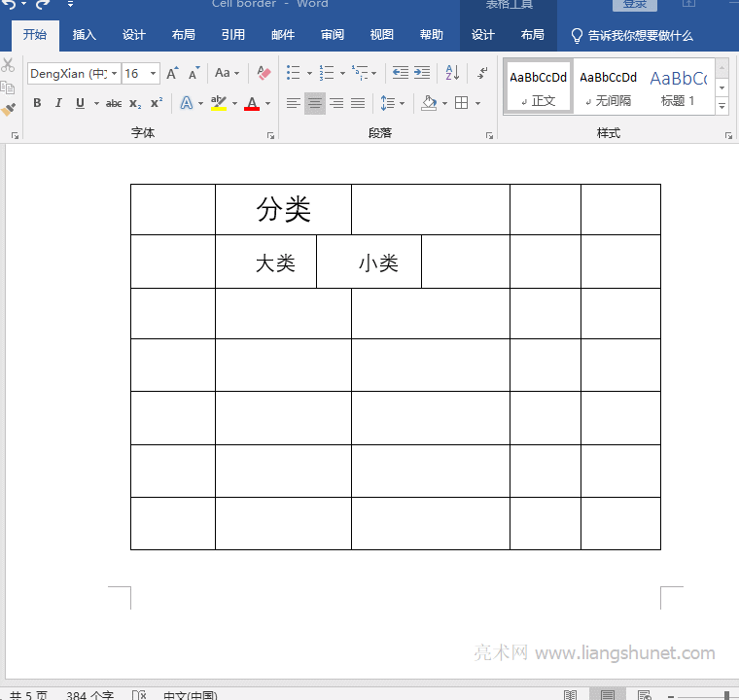739x700 pixels.
Task: Click the table cell containing 分类
Action: [x=283, y=209]
